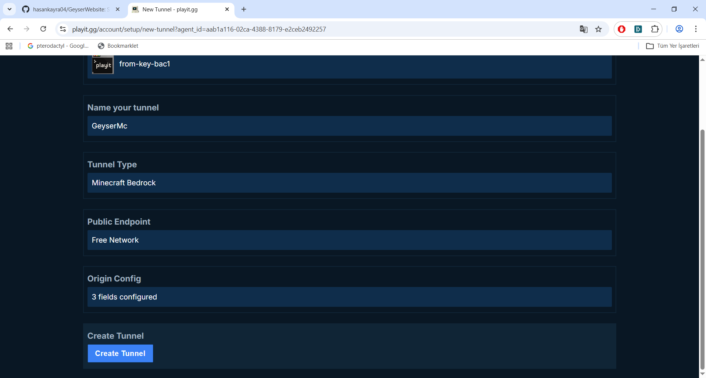Viewport: 706px width, 378px height.
Task: Select the New Tunnel - playit.gg tab
Action: (181, 9)
